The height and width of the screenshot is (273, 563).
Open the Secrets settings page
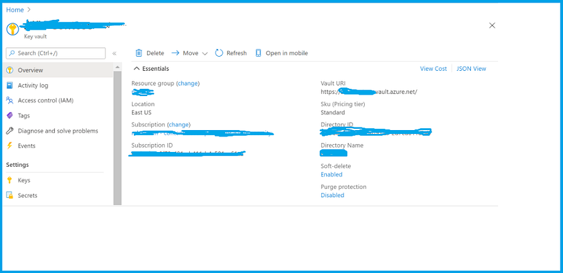click(58, 195)
